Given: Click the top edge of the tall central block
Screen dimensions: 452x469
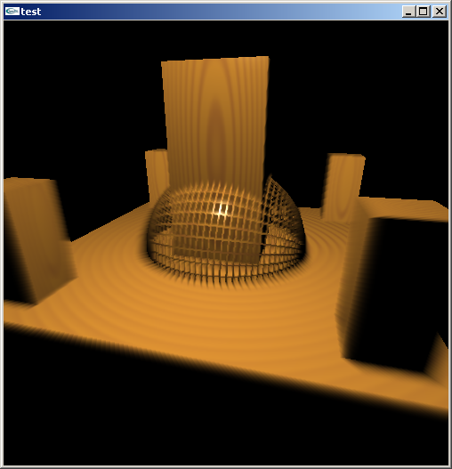Looking at the screenshot, I should coord(215,60).
